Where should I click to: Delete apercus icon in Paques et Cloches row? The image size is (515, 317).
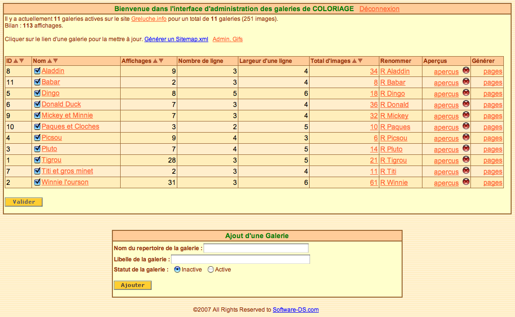tap(466, 126)
